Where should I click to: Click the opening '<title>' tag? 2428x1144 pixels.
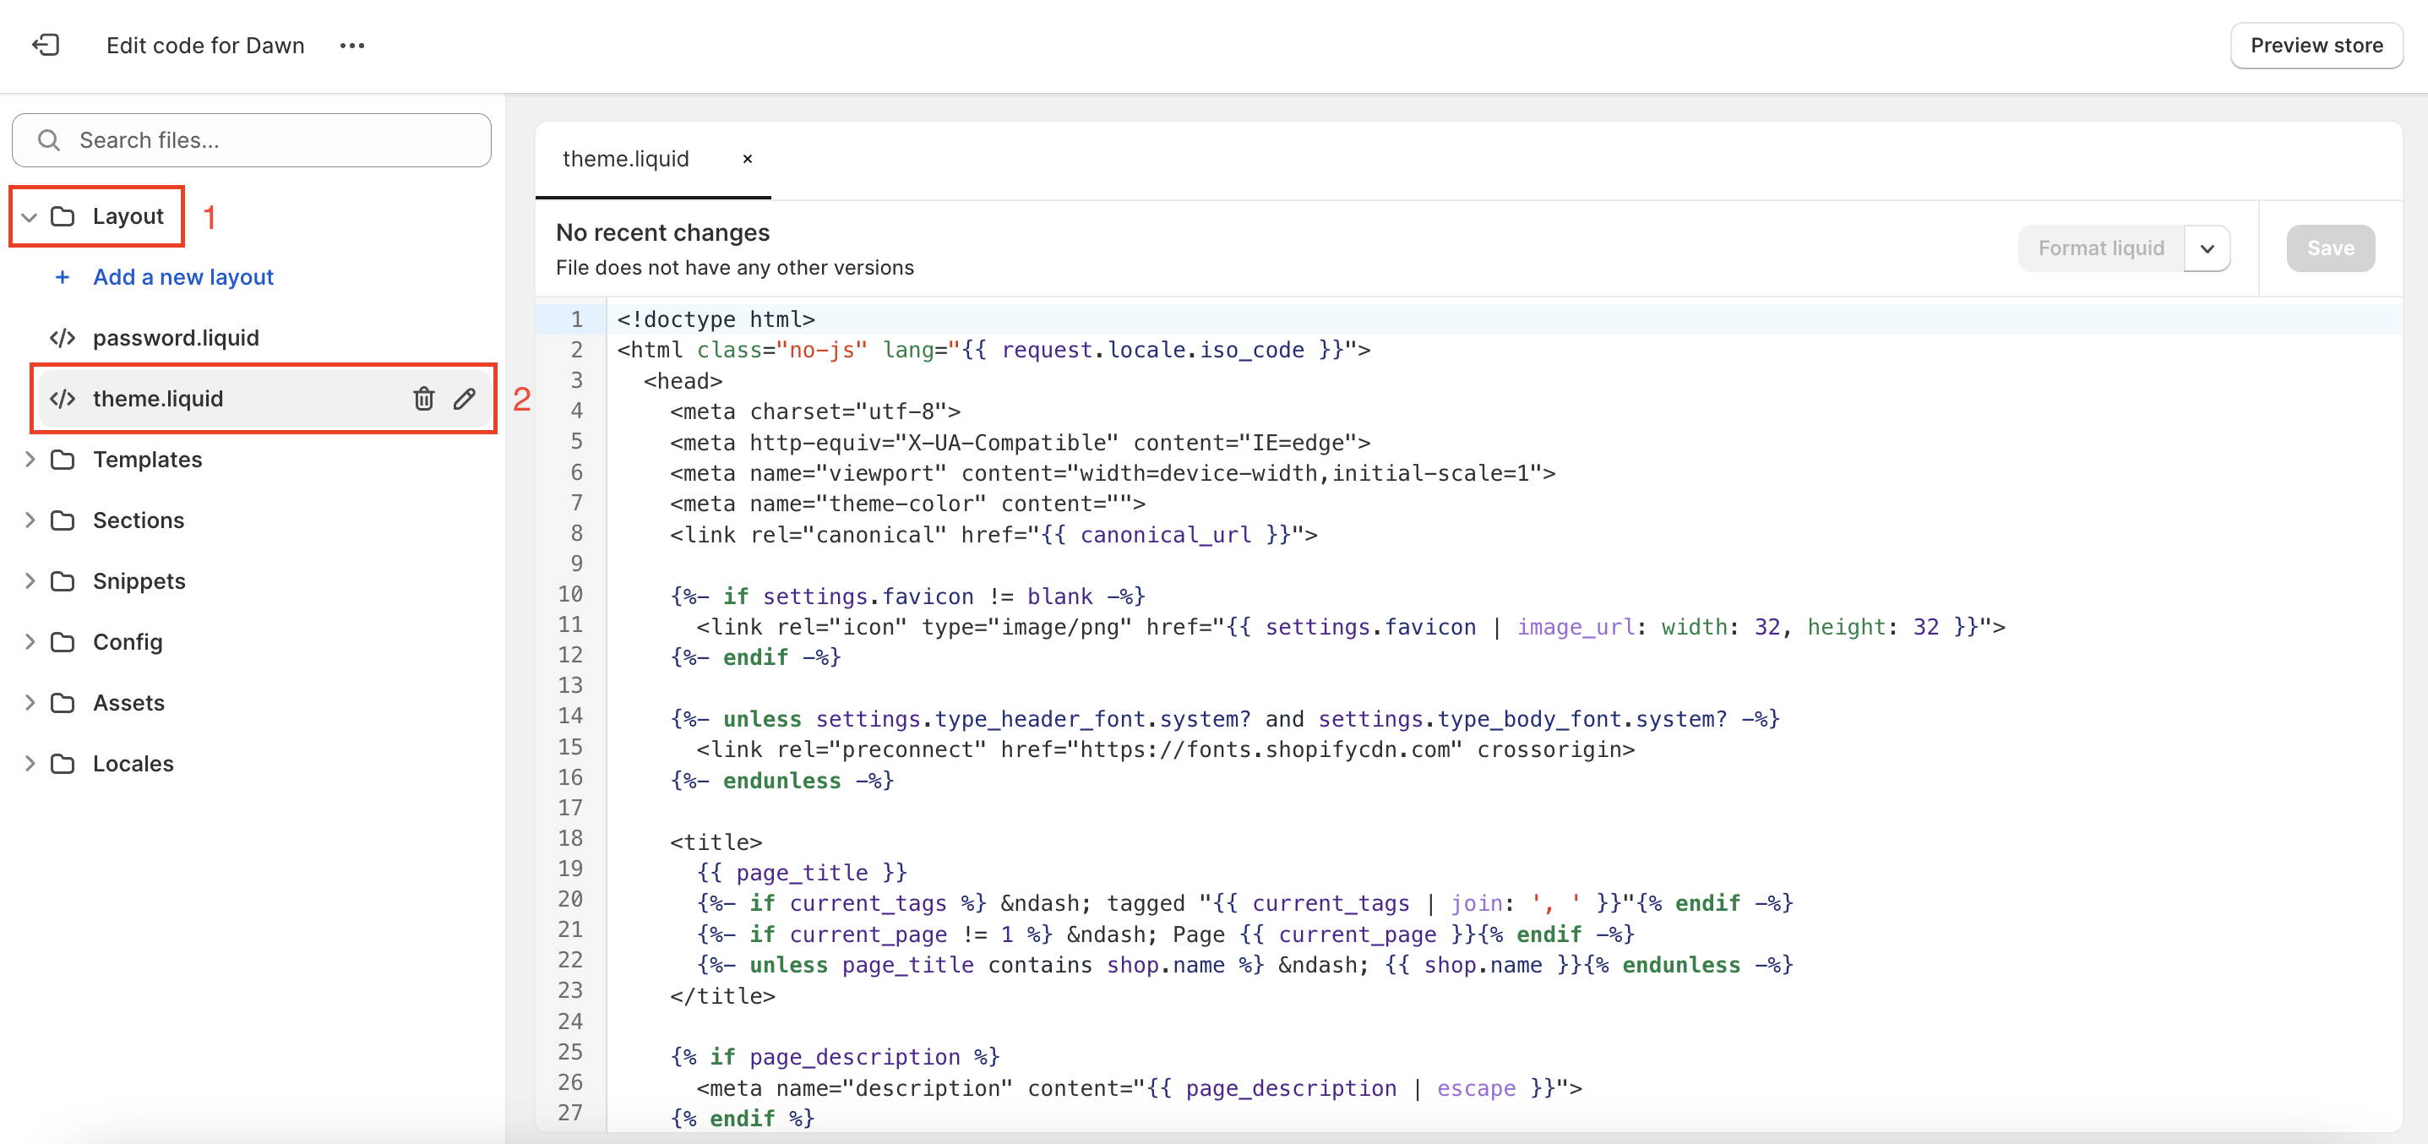(x=716, y=842)
